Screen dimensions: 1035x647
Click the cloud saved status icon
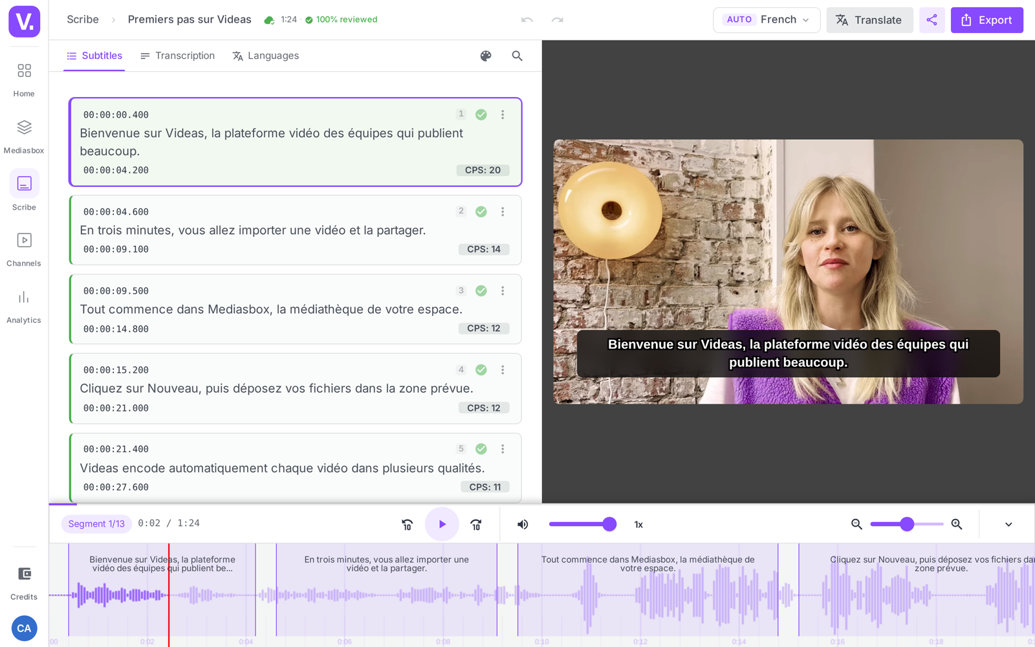pyautogui.click(x=269, y=20)
